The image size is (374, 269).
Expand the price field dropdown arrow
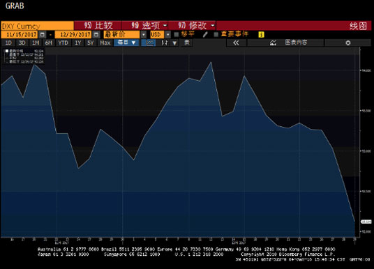143,35
